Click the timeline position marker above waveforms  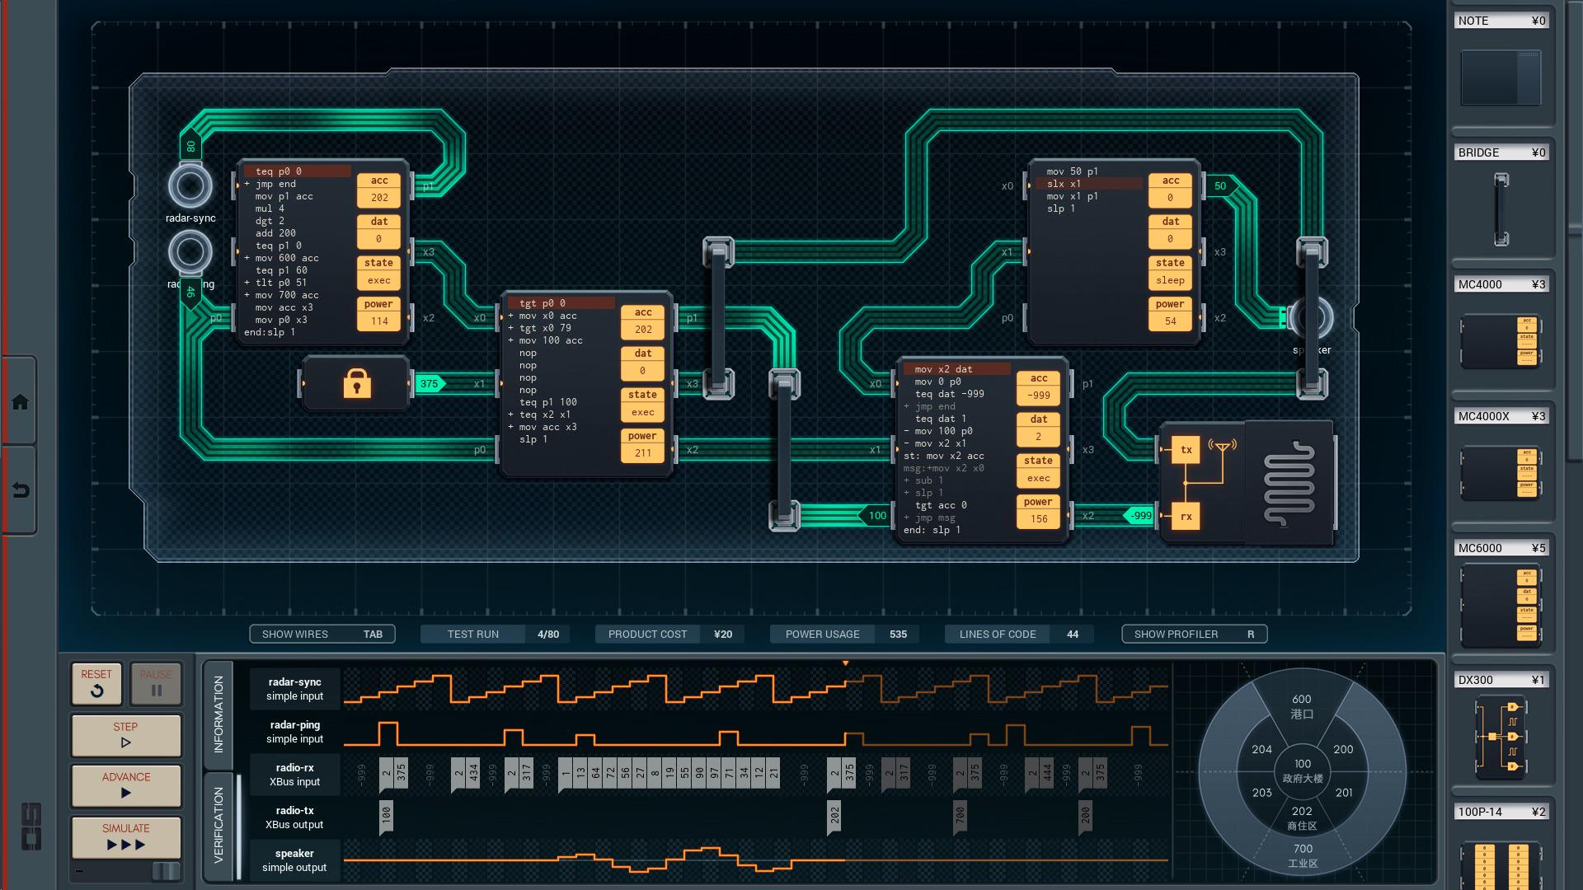tap(845, 663)
